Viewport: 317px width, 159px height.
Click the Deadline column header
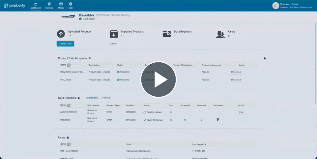click(x=130, y=105)
